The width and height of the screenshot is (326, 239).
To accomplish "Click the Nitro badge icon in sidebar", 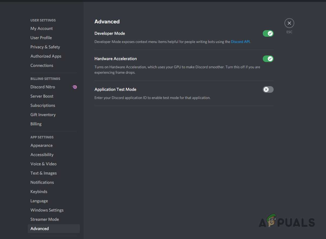I will [75, 87].
